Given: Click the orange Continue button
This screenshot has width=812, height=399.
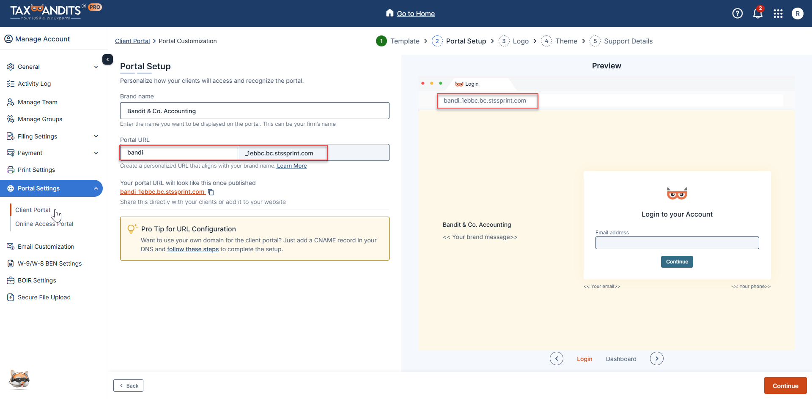Looking at the screenshot, I should 785,385.
